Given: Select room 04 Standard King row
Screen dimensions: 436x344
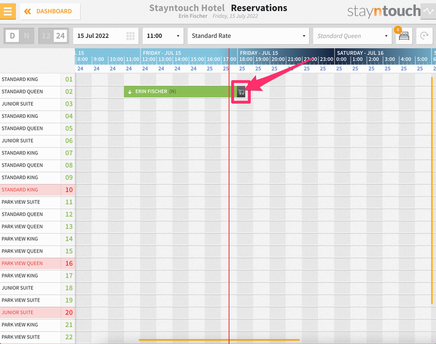Looking at the screenshot, I should [x=37, y=116].
